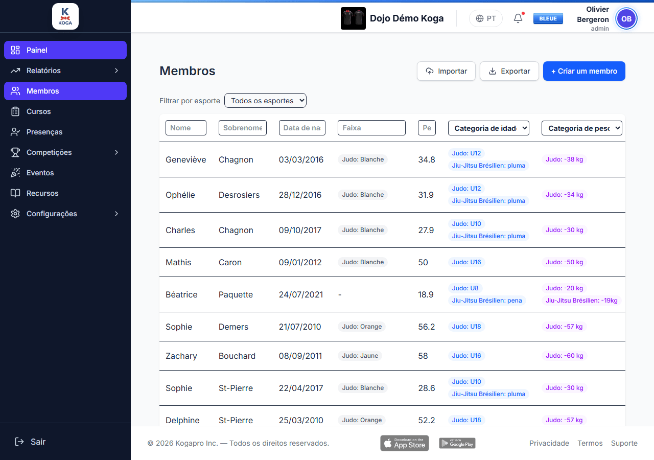Click the OB user avatar

(x=626, y=19)
